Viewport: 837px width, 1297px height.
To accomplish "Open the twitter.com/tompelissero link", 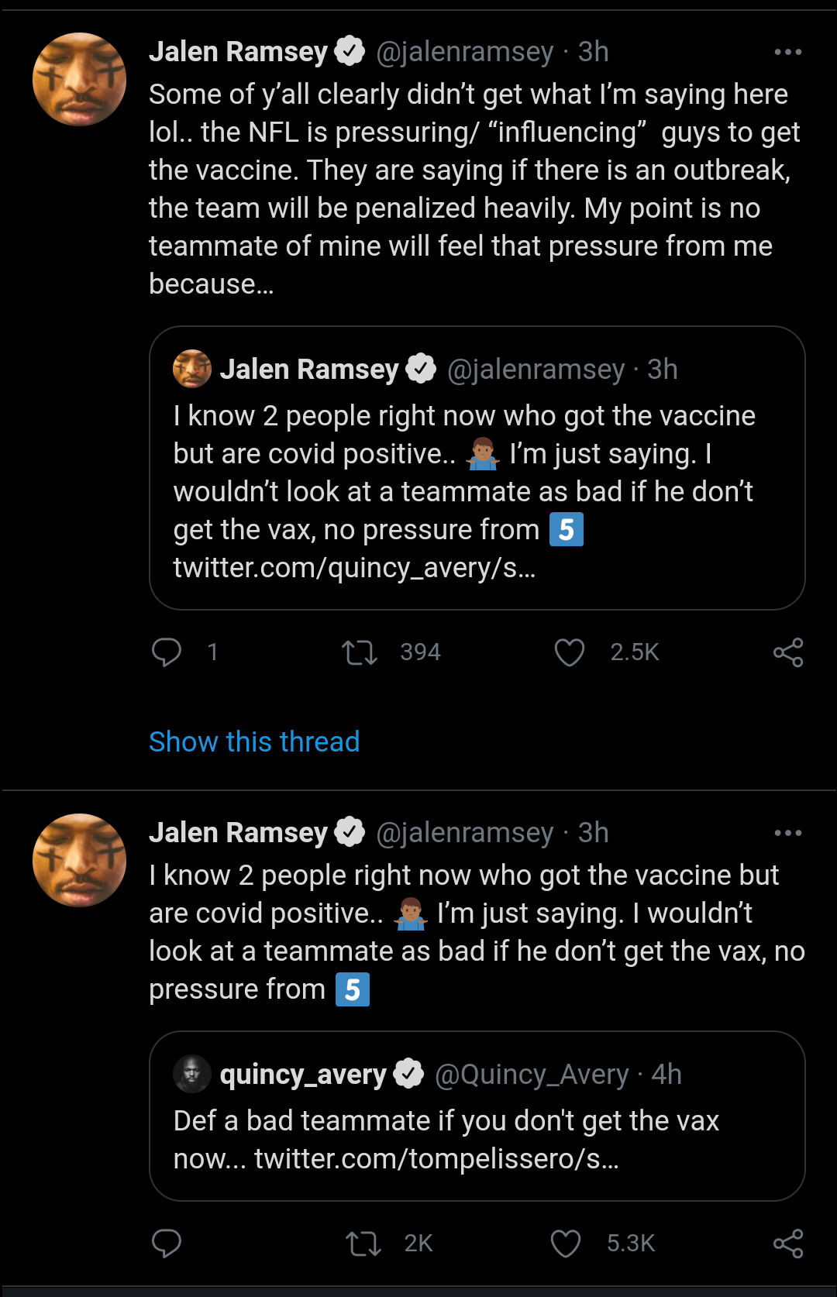I will click(x=436, y=1159).
